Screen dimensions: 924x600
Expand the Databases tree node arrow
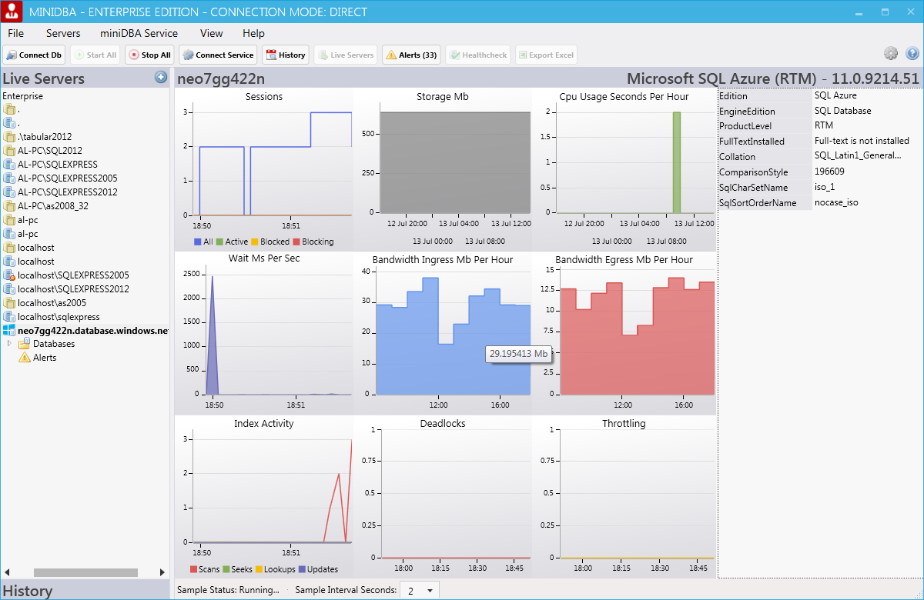[x=9, y=344]
